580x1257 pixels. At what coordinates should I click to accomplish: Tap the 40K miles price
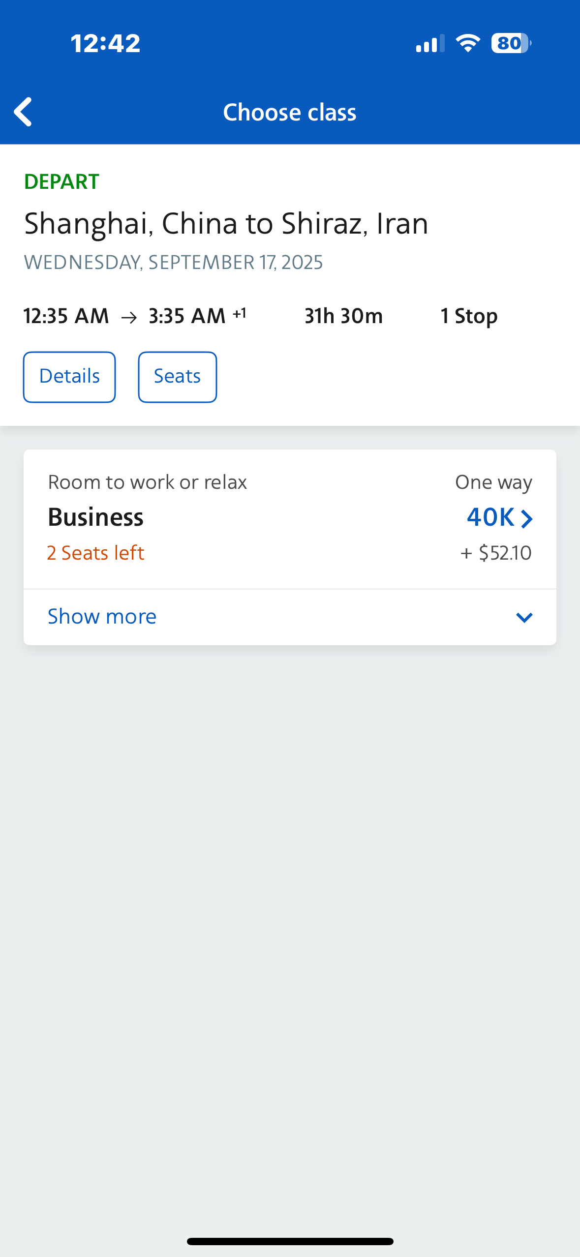(x=490, y=517)
